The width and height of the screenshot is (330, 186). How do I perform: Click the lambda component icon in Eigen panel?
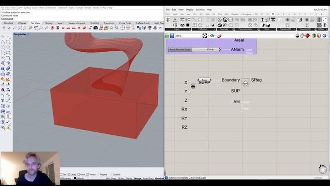tap(175, 20)
